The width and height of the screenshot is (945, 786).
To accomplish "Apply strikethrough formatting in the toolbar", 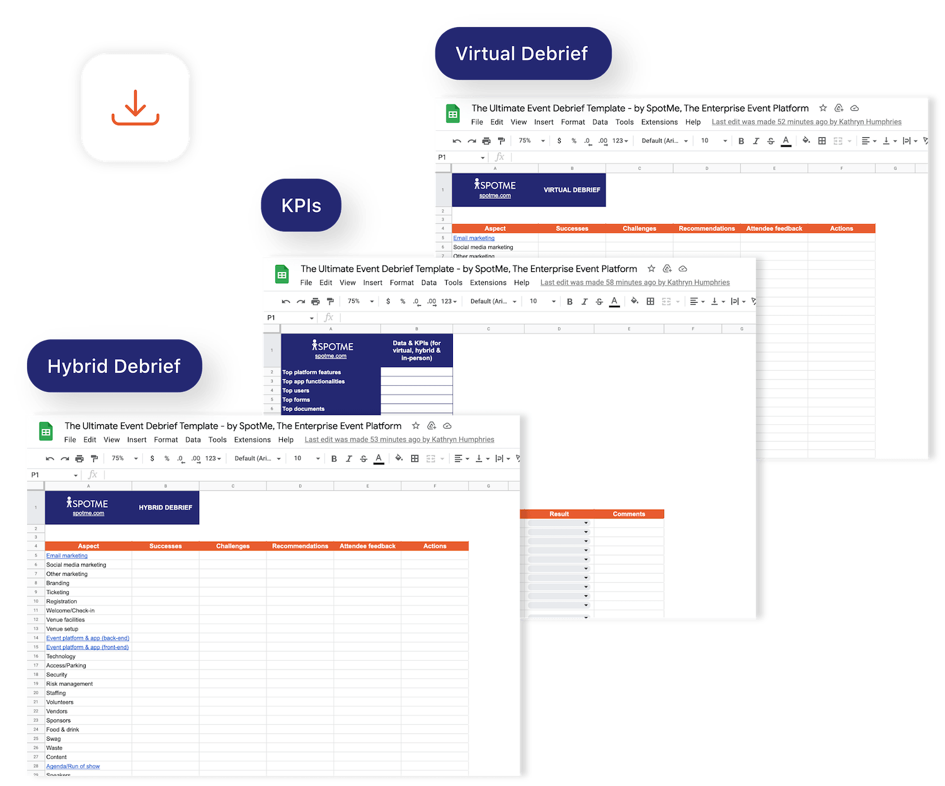I will tap(364, 458).
